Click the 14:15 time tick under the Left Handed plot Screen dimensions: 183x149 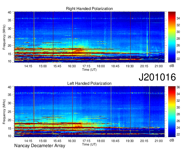point(28,141)
